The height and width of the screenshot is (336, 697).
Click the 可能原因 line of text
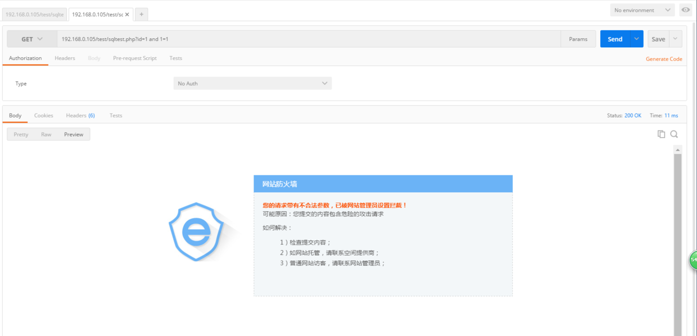pos(323,214)
